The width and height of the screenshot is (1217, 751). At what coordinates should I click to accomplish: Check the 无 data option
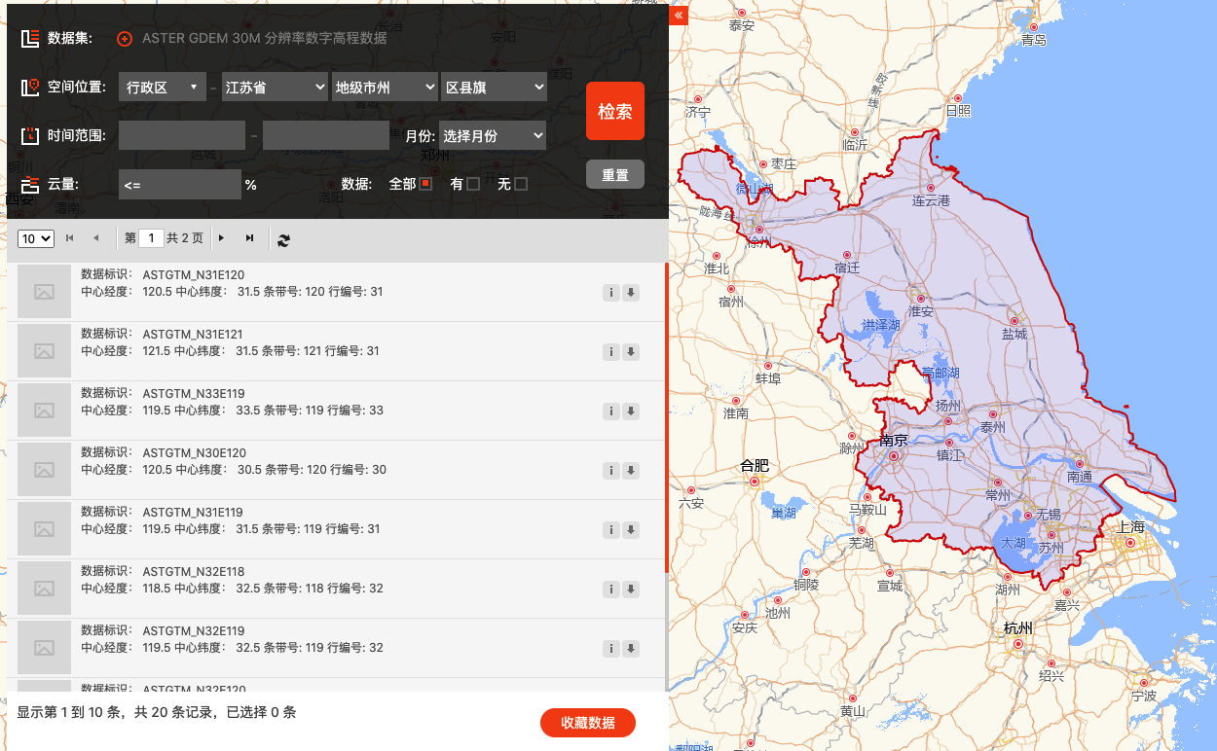521,184
